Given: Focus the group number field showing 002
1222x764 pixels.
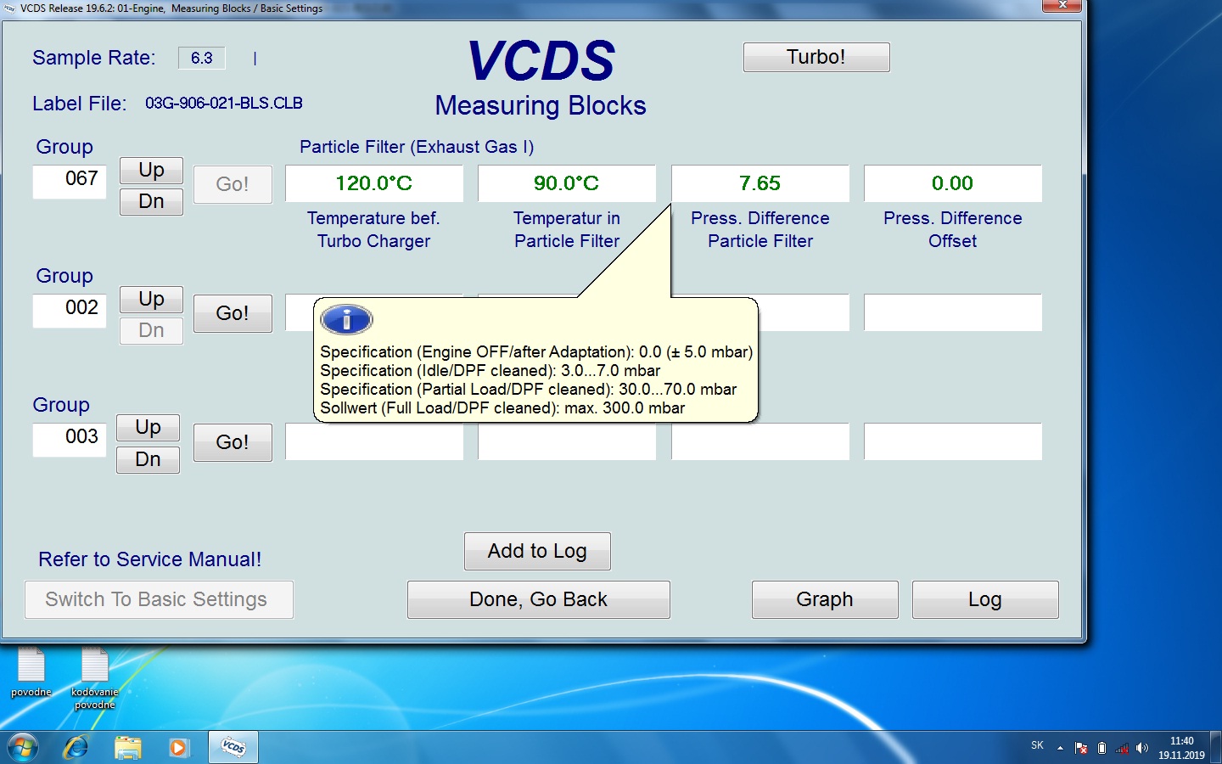Looking at the screenshot, I should coord(70,311).
